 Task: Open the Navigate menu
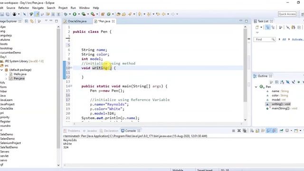(38, 8)
